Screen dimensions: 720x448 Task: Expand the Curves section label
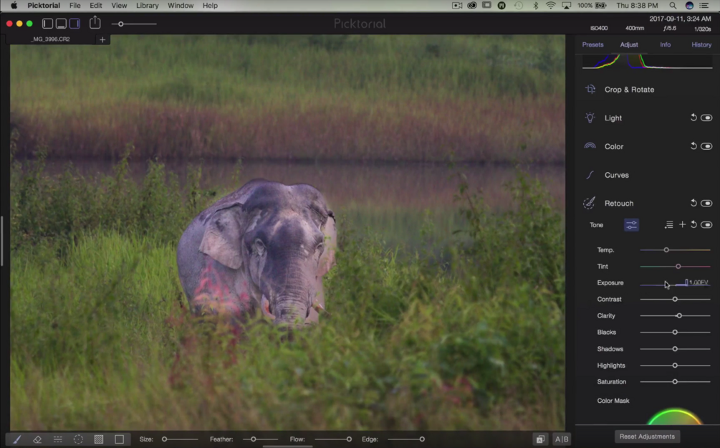coord(617,175)
